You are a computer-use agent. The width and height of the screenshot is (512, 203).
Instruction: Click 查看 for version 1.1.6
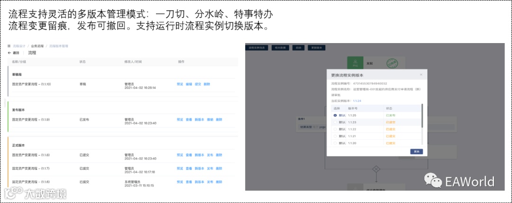click(x=189, y=182)
